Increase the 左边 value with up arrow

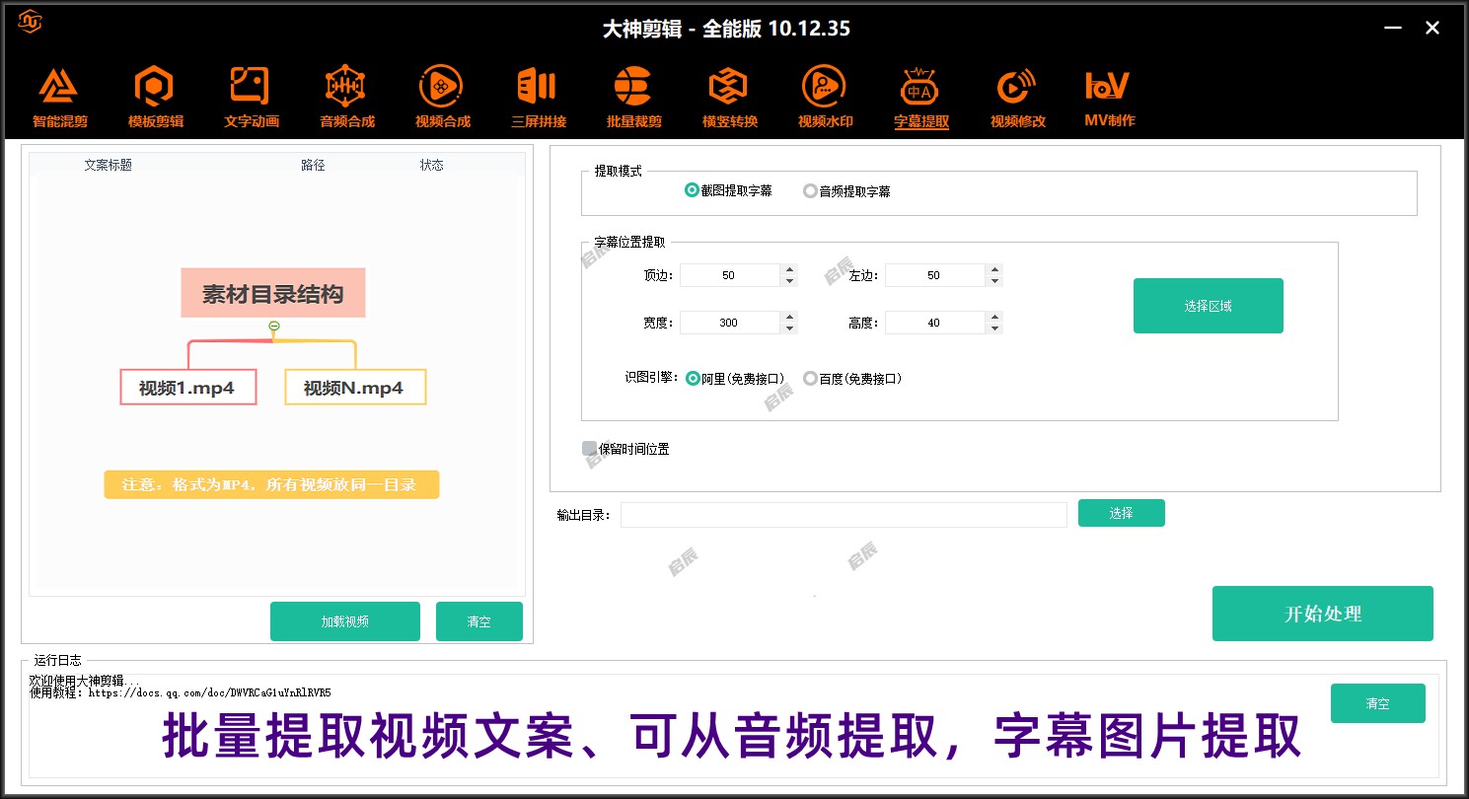click(x=994, y=269)
